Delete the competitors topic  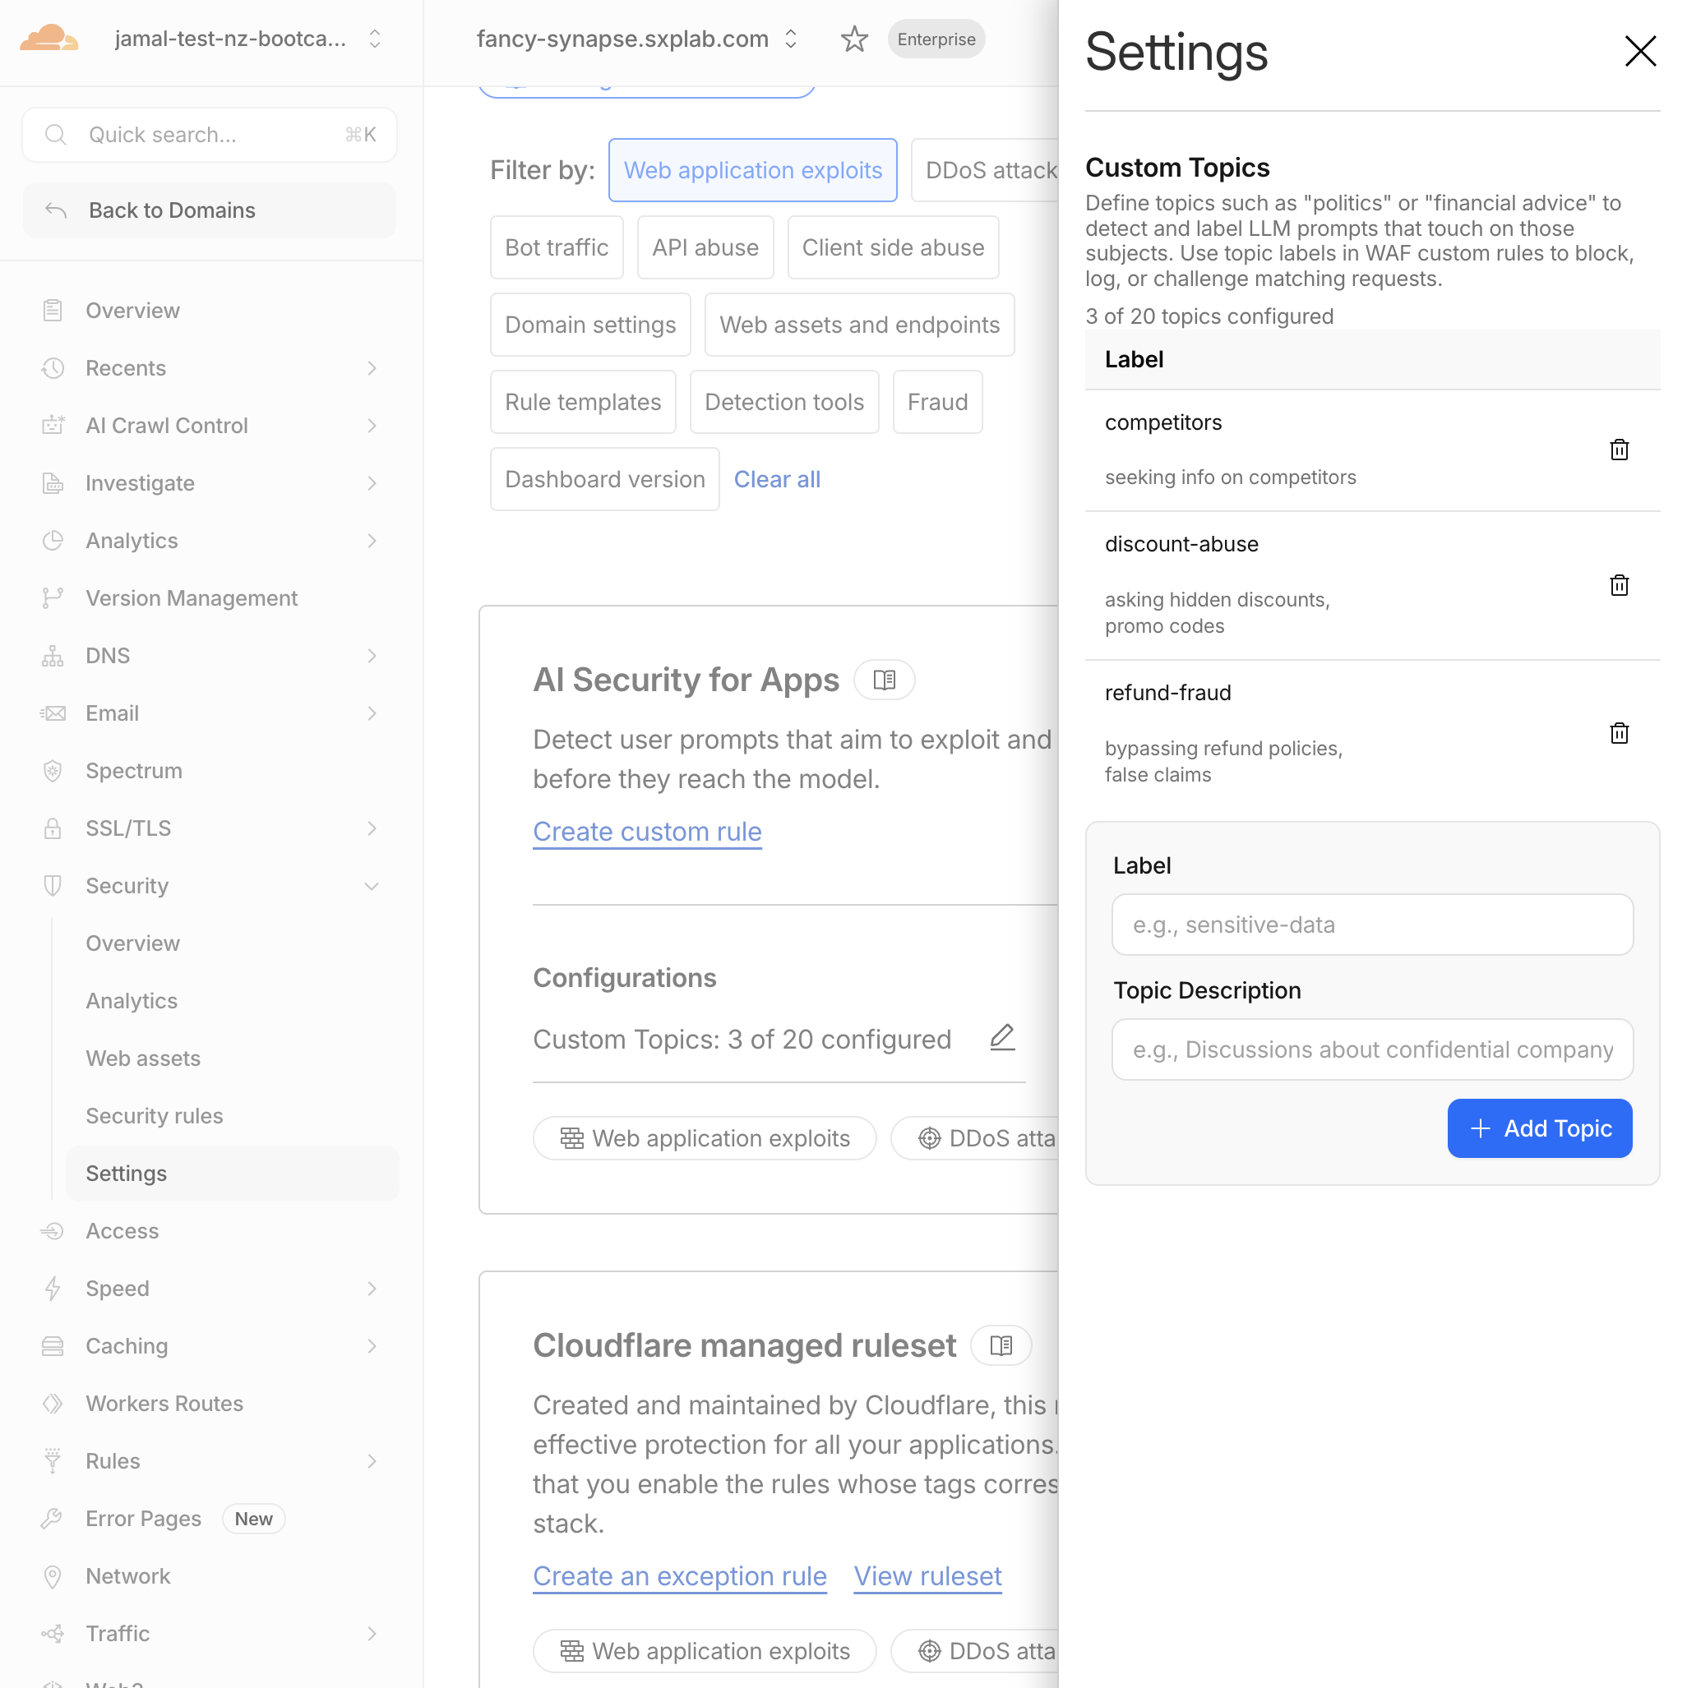click(x=1618, y=449)
